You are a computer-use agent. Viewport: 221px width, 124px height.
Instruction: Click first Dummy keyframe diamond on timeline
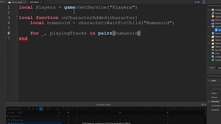[x=68, y=113]
